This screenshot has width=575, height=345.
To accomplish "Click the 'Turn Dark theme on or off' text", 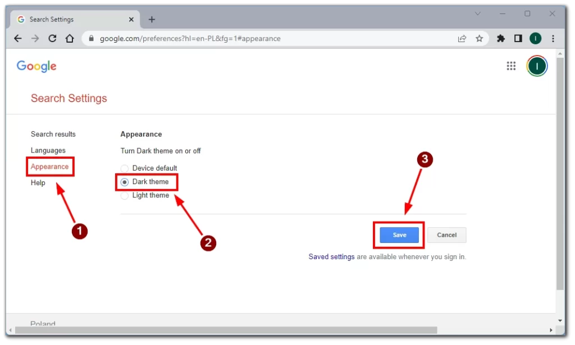I will tap(161, 151).
